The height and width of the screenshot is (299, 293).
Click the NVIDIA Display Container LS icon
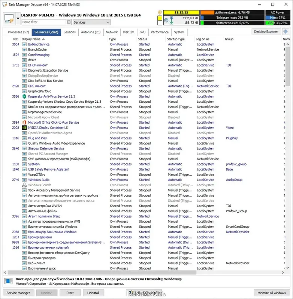tap(24, 128)
